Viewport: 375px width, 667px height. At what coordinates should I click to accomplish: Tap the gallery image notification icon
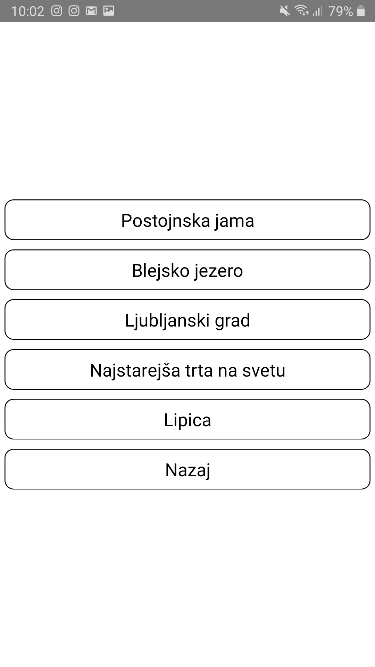(109, 11)
